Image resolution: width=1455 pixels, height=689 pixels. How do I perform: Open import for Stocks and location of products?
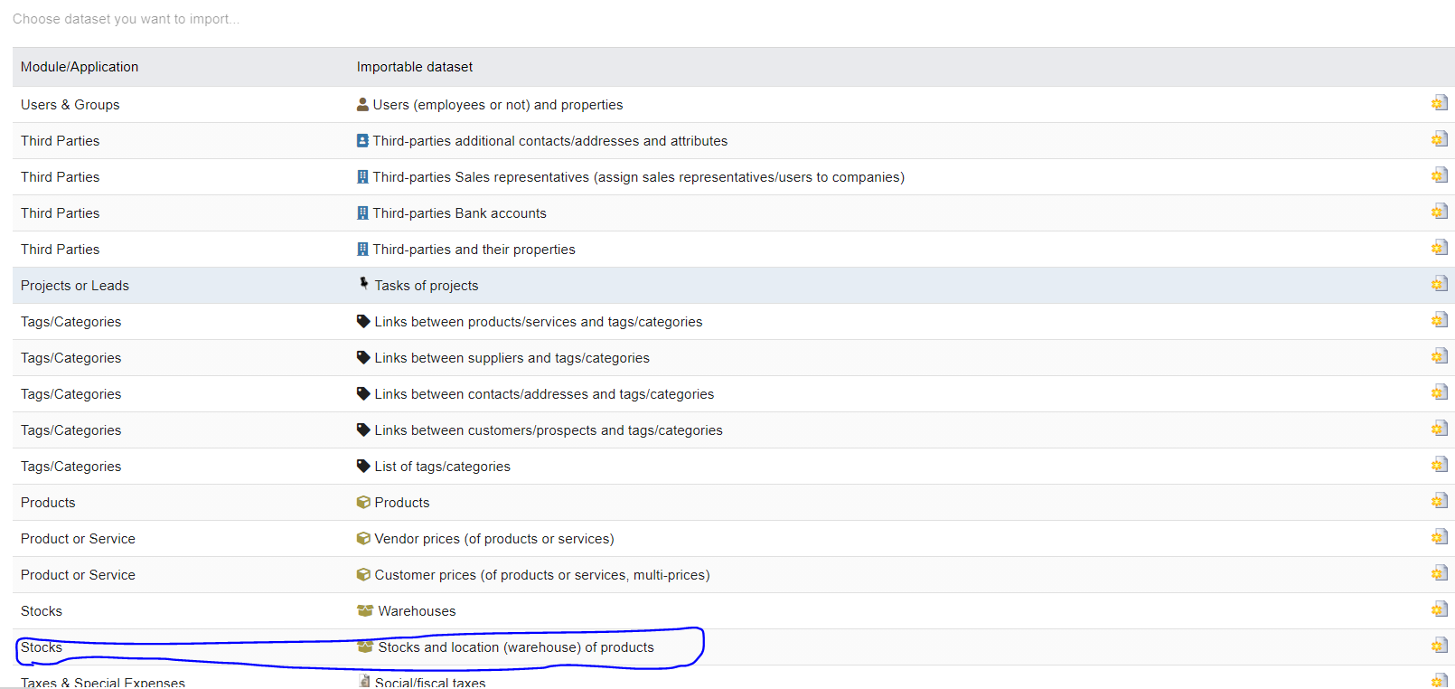point(1439,646)
